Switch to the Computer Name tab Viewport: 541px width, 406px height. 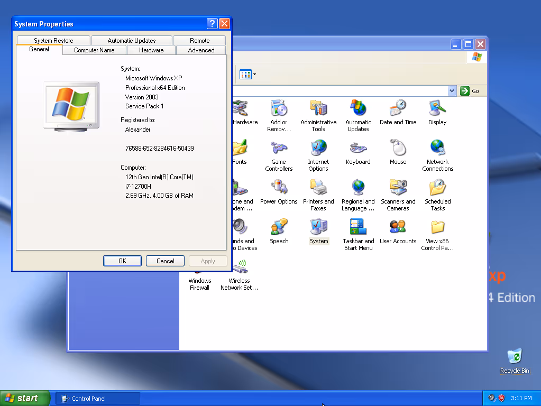click(94, 50)
